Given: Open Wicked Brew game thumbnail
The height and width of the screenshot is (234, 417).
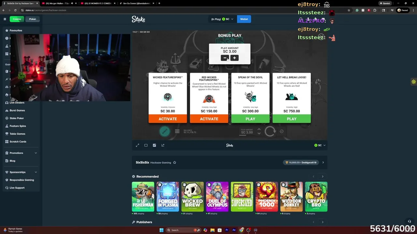Looking at the screenshot, I should [193, 197].
